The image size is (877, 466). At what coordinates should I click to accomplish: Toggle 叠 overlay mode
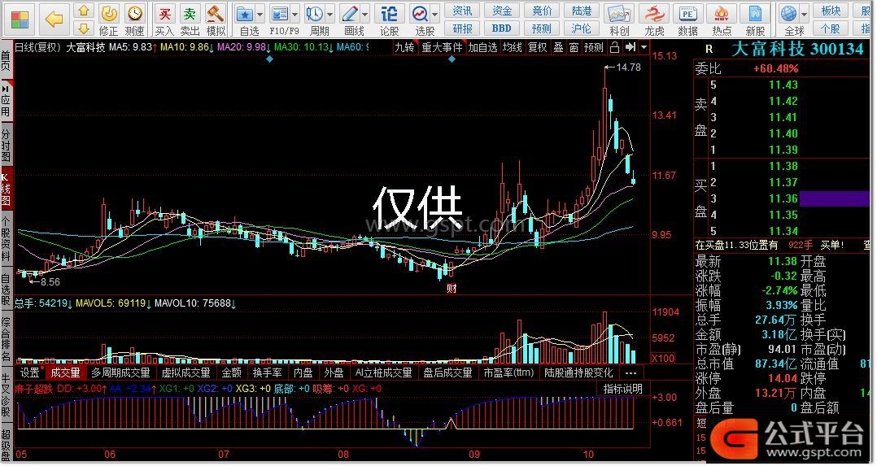pos(558,47)
